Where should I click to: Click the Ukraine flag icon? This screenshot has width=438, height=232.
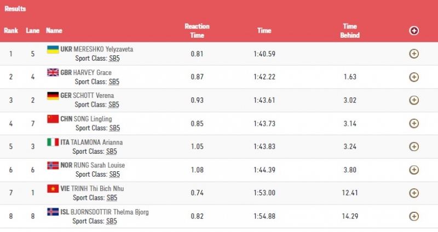tap(53, 49)
